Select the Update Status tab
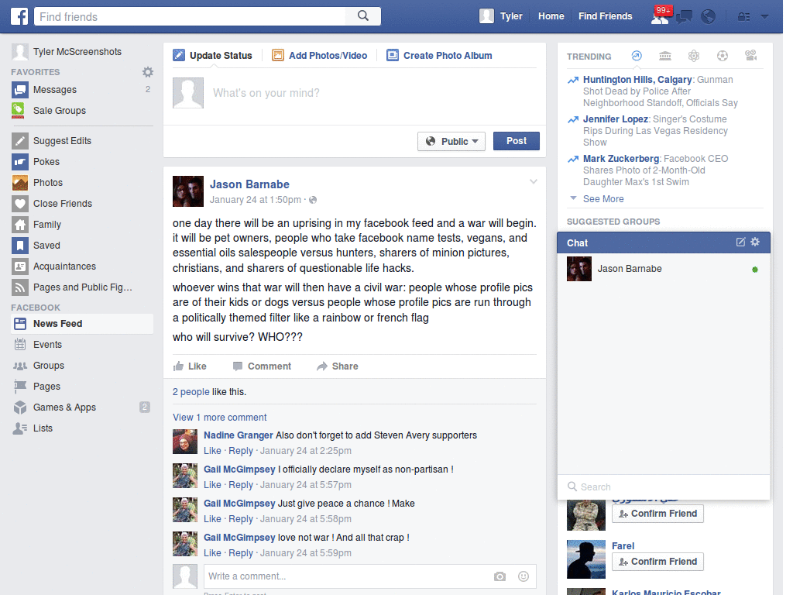 tap(212, 55)
